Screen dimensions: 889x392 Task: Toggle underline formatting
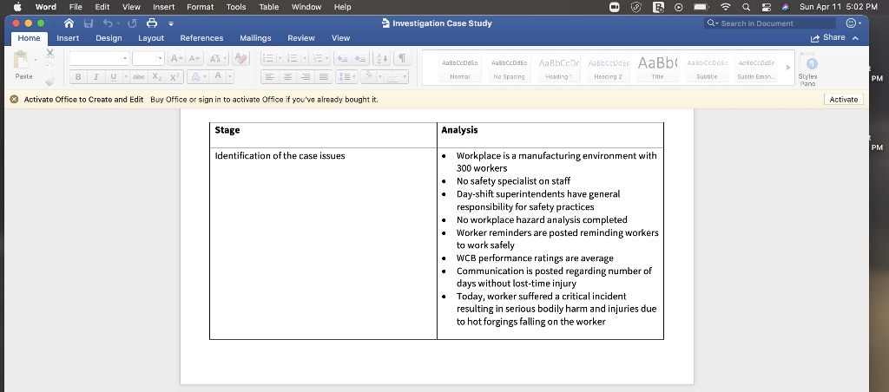click(113, 77)
